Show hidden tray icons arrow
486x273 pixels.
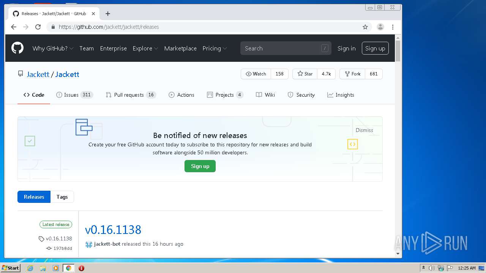[x=423, y=268]
